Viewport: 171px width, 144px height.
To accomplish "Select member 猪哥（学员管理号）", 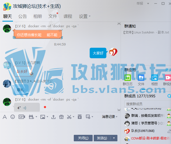I will [148, 123].
